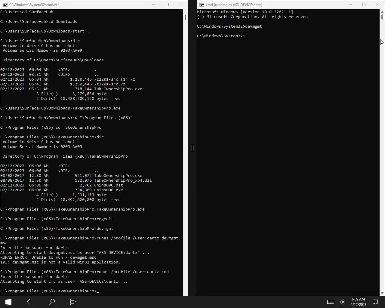385x308 pixels.
Task: Click the 'regedit' command line
Action: coord(57,219)
